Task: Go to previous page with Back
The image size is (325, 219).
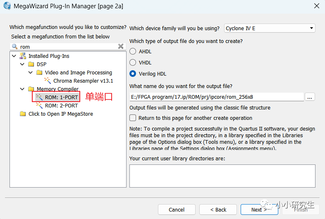Action: tap(218, 209)
